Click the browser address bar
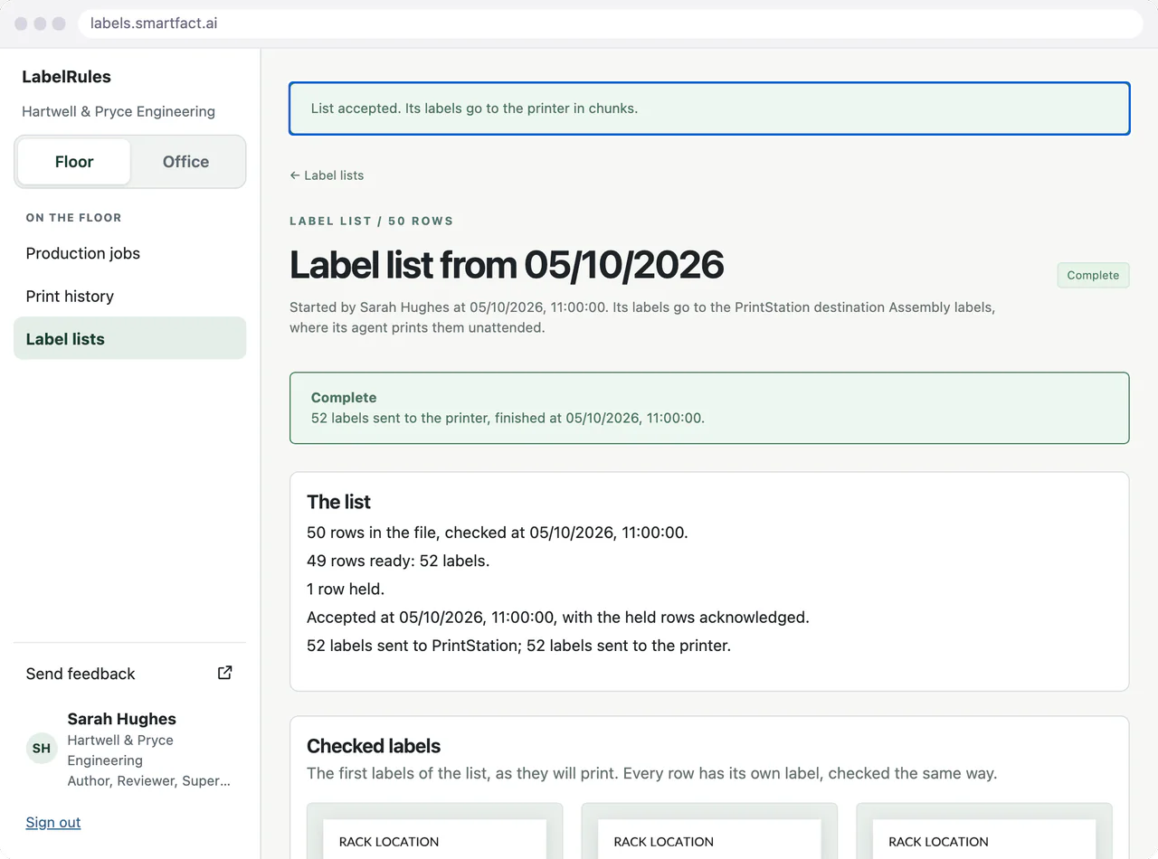The width and height of the screenshot is (1158, 859). coord(611,24)
